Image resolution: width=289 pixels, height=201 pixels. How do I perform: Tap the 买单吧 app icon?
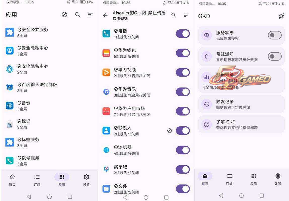pyautogui.click(x=106, y=169)
